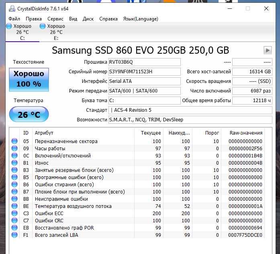Image resolution: width=280 pixels, height=254 pixels.
Task: Click the status icon for attribute BB
Action: pyautogui.click(x=14, y=199)
